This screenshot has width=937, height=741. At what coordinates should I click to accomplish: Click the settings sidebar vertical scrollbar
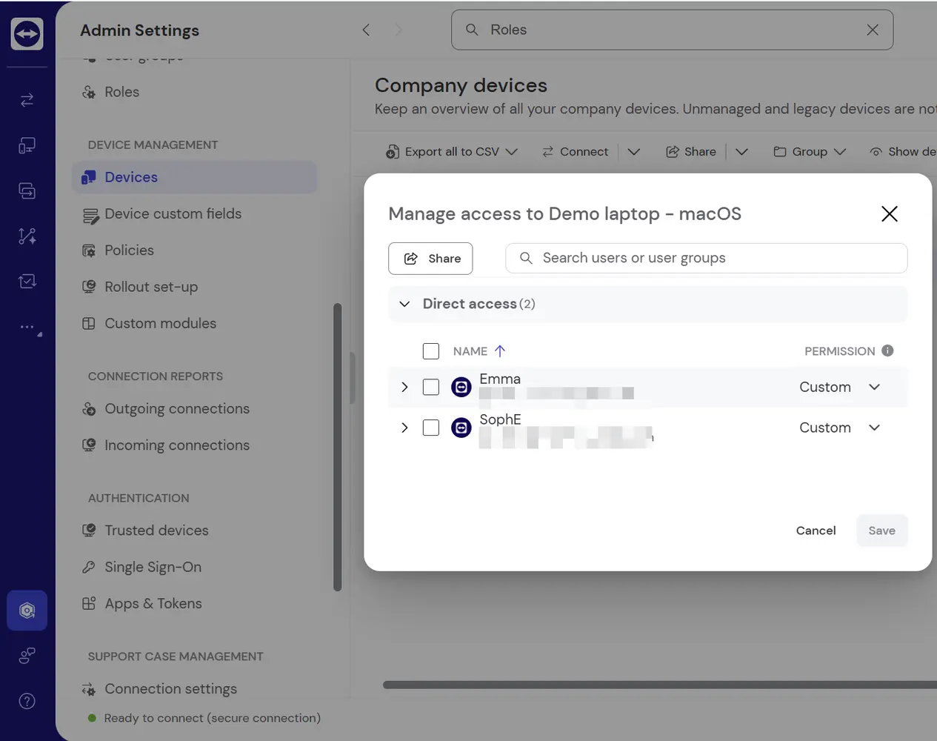point(338,448)
